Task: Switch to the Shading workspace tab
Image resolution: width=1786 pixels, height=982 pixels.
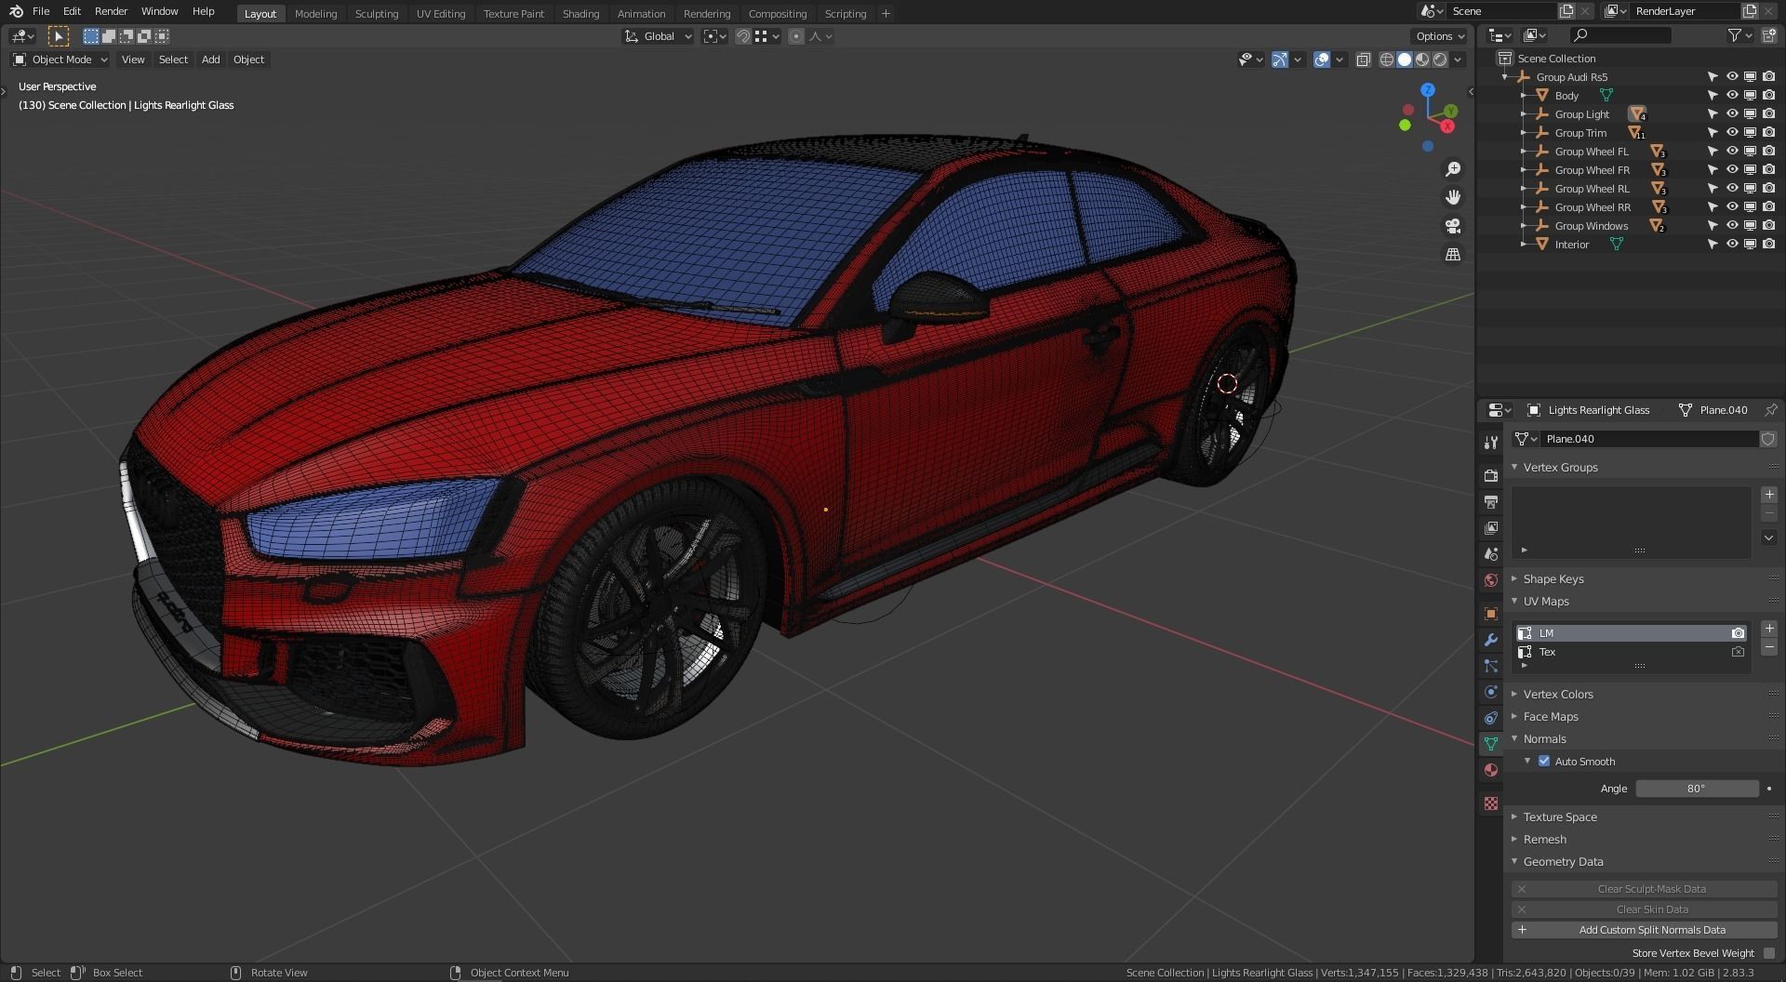Action: [x=580, y=14]
